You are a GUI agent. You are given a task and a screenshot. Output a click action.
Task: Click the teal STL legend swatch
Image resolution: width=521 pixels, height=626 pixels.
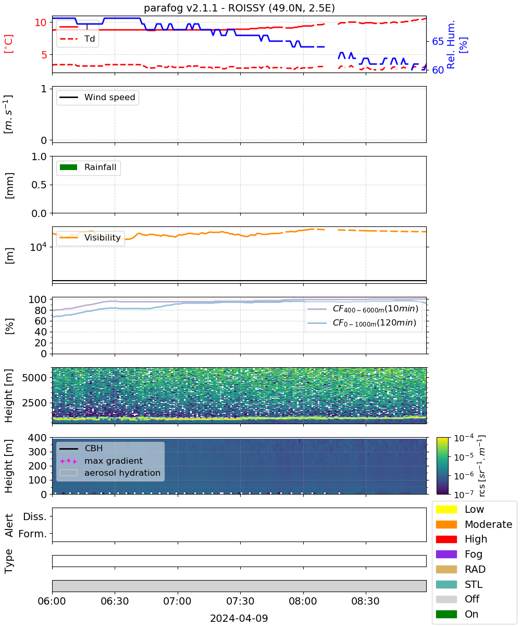(446, 584)
